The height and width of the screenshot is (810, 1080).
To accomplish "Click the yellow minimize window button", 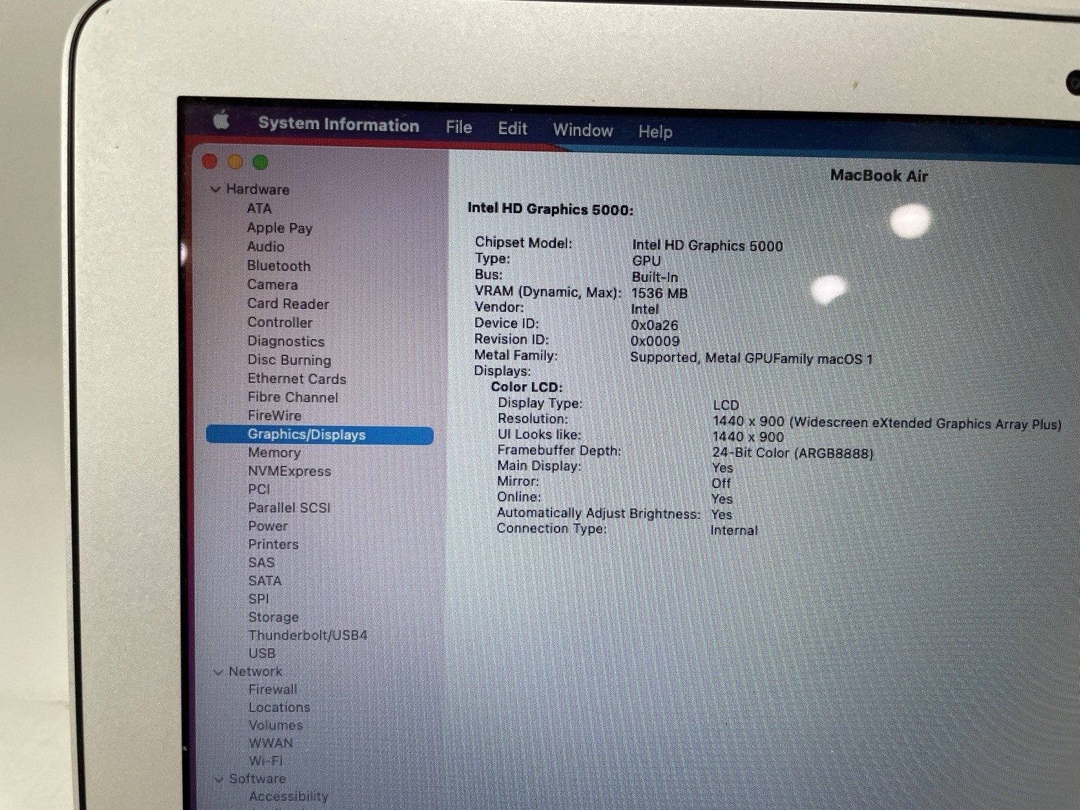I will click(x=235, y=162).
